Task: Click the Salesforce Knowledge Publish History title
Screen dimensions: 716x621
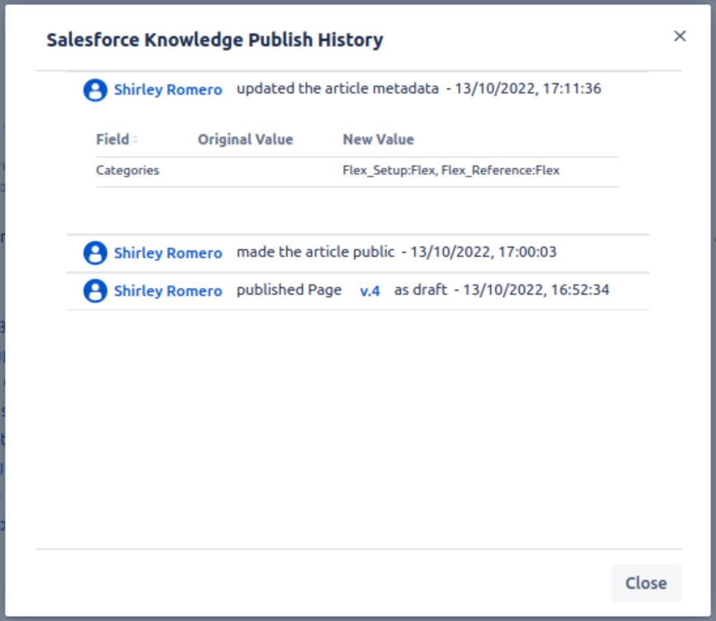Action: click(x=214, y=40)
